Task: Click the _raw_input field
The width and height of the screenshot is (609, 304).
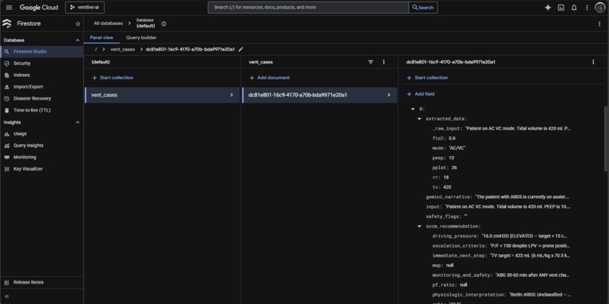Action: click(502, 128)
